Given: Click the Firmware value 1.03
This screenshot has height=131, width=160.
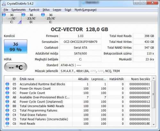Looking at the screenshot, I should (x=80, y=36).
